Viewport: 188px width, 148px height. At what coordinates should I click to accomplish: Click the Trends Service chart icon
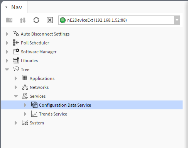(34, 114)
